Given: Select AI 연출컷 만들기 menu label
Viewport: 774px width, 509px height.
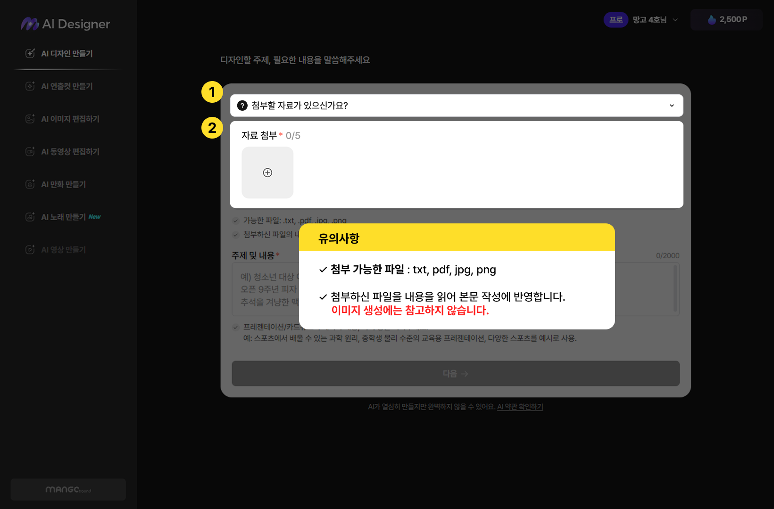Looking at the screenshot, I should (67, 86).
